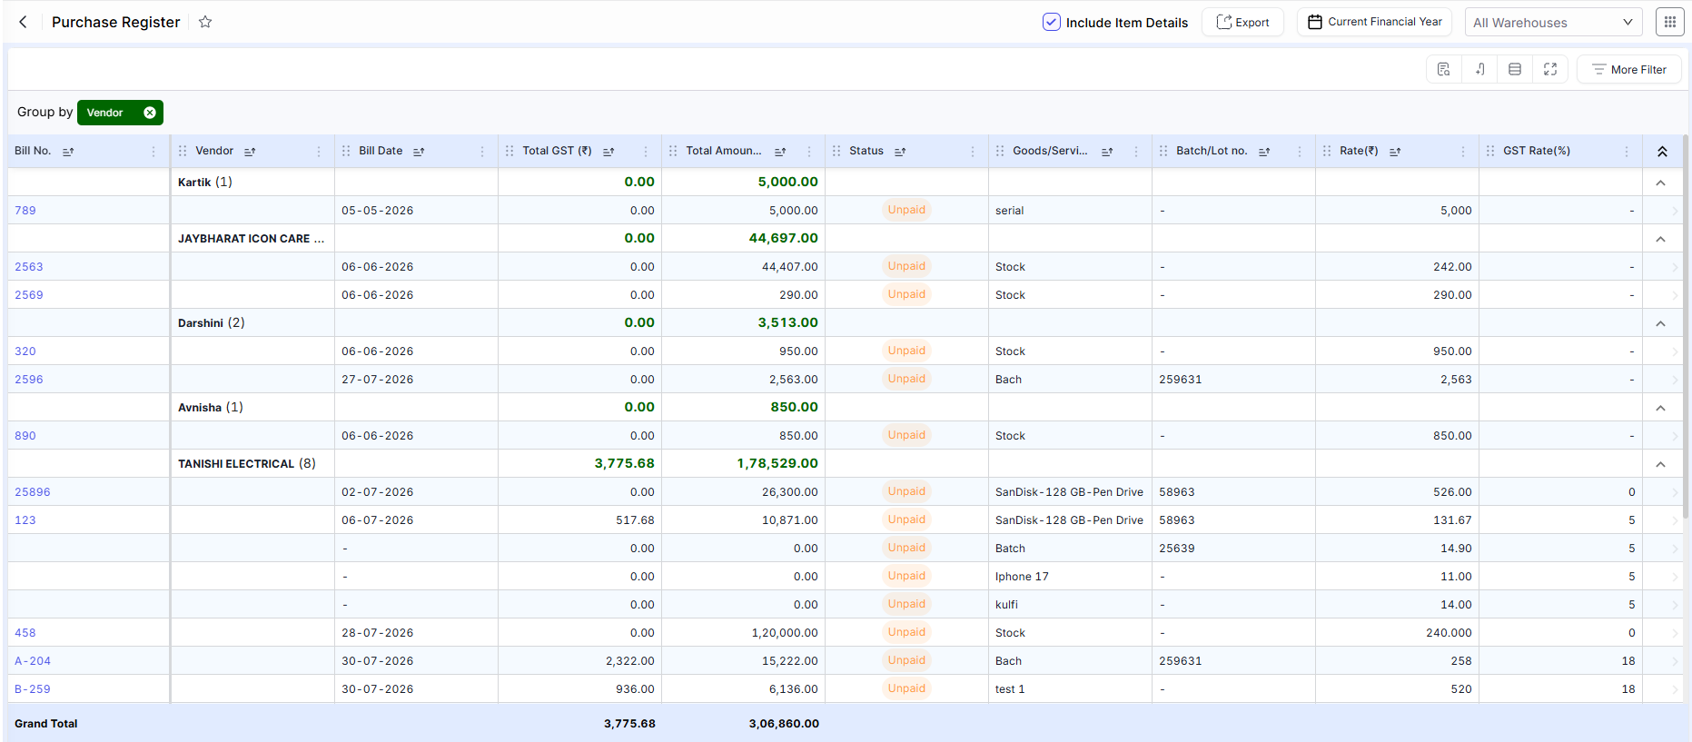
Task: Collapse the TANISHI ELECTRICAL group
Action: pos(1660,464)
